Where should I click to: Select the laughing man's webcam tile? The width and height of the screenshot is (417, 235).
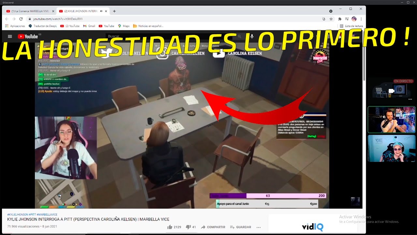pyautogui.click(x=392, y=148)
